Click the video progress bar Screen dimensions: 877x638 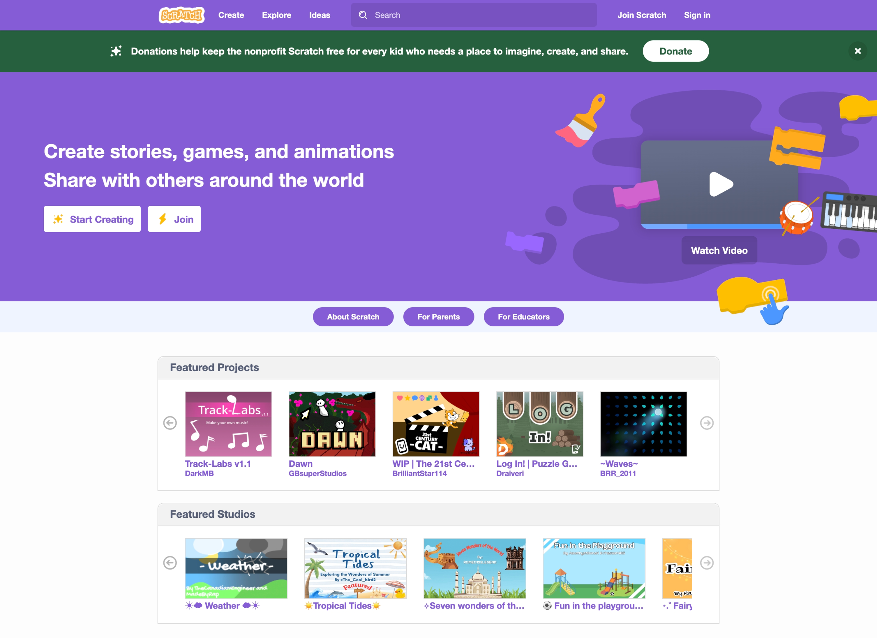pos(712,226)
